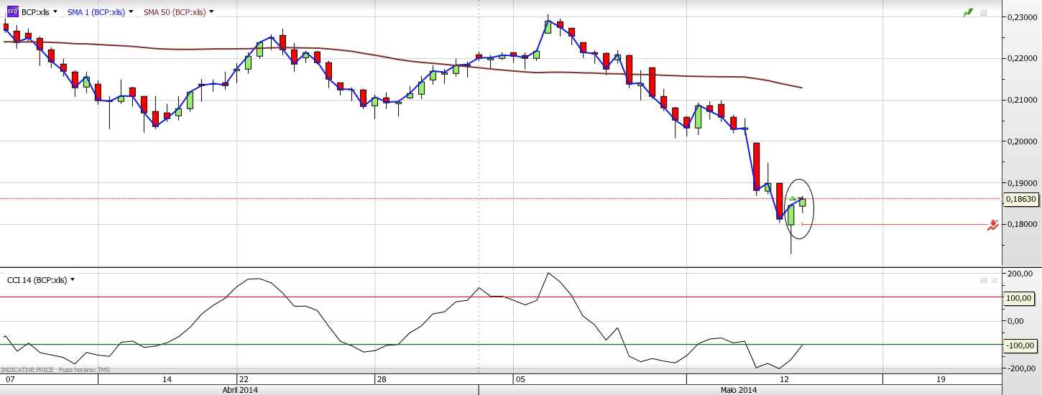Open the SMA 1 (BCP:xlis) dropdown menu
Viewport: 1042px width, 395px height.
click(x=130, y=12)
